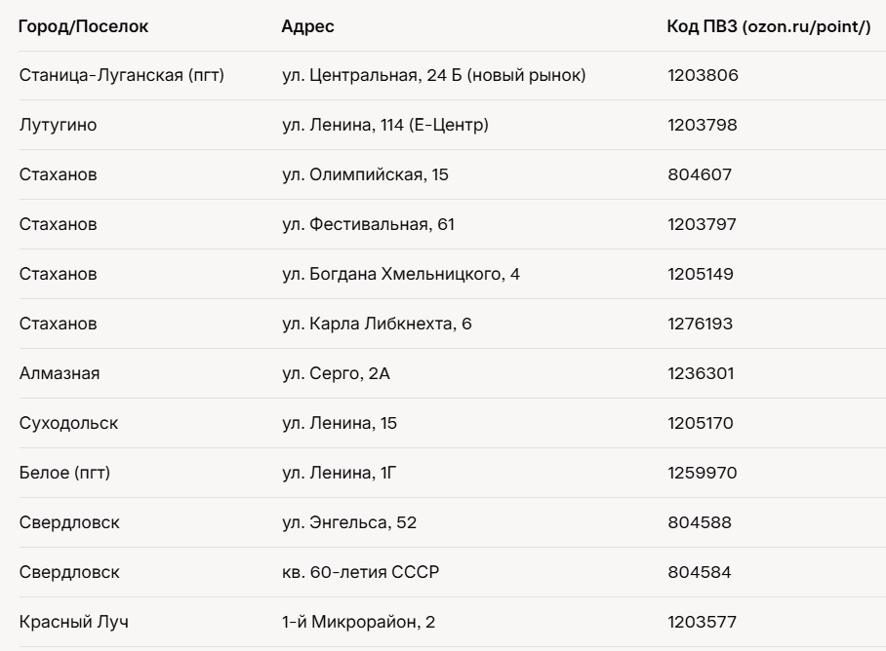The height and width of the screenshot is (651, 886).
Task: Select address ул. Богдана Хмельницкого, 4
Action: [x=400, y=274]
